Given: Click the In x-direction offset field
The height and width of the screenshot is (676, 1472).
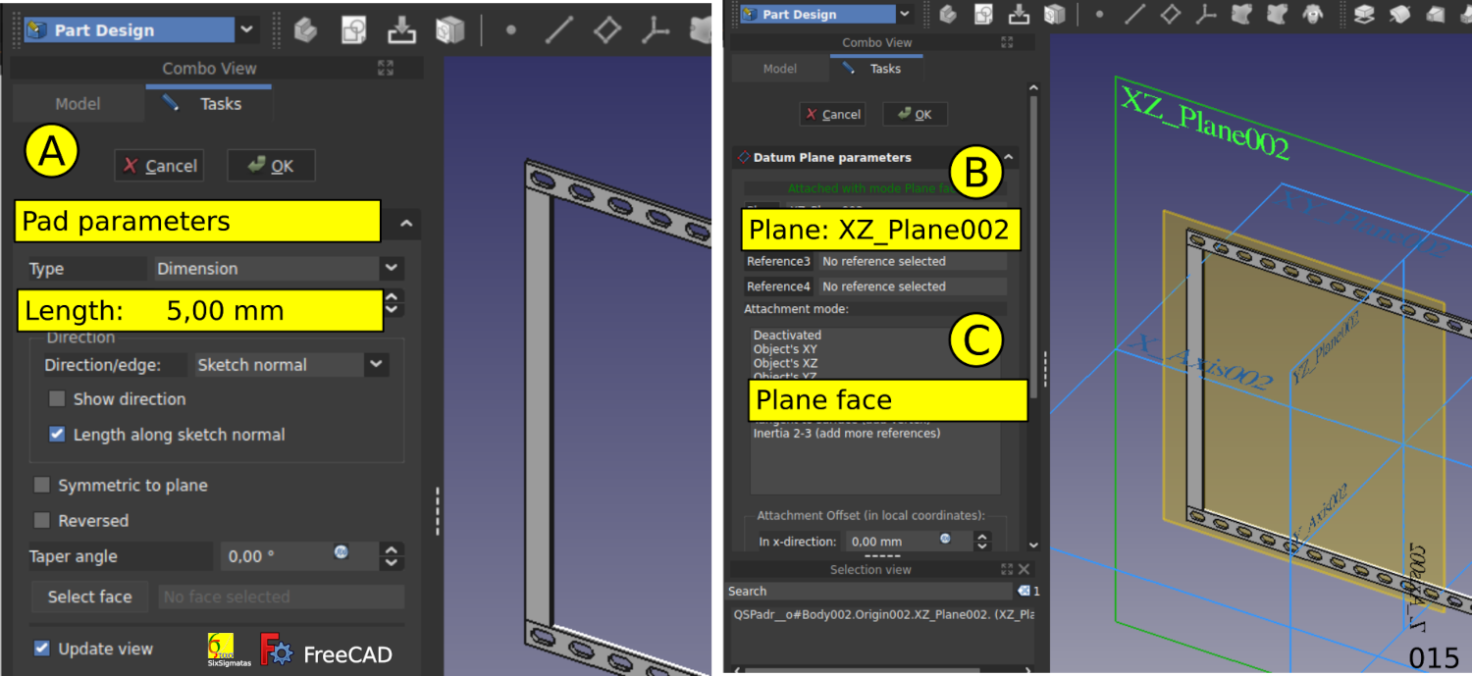Looking at the screenshot, I should pyautogui.click(x=909, y=541).
